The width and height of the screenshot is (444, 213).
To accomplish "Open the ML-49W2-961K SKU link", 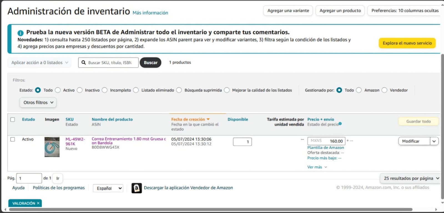I will pos(75,141).
